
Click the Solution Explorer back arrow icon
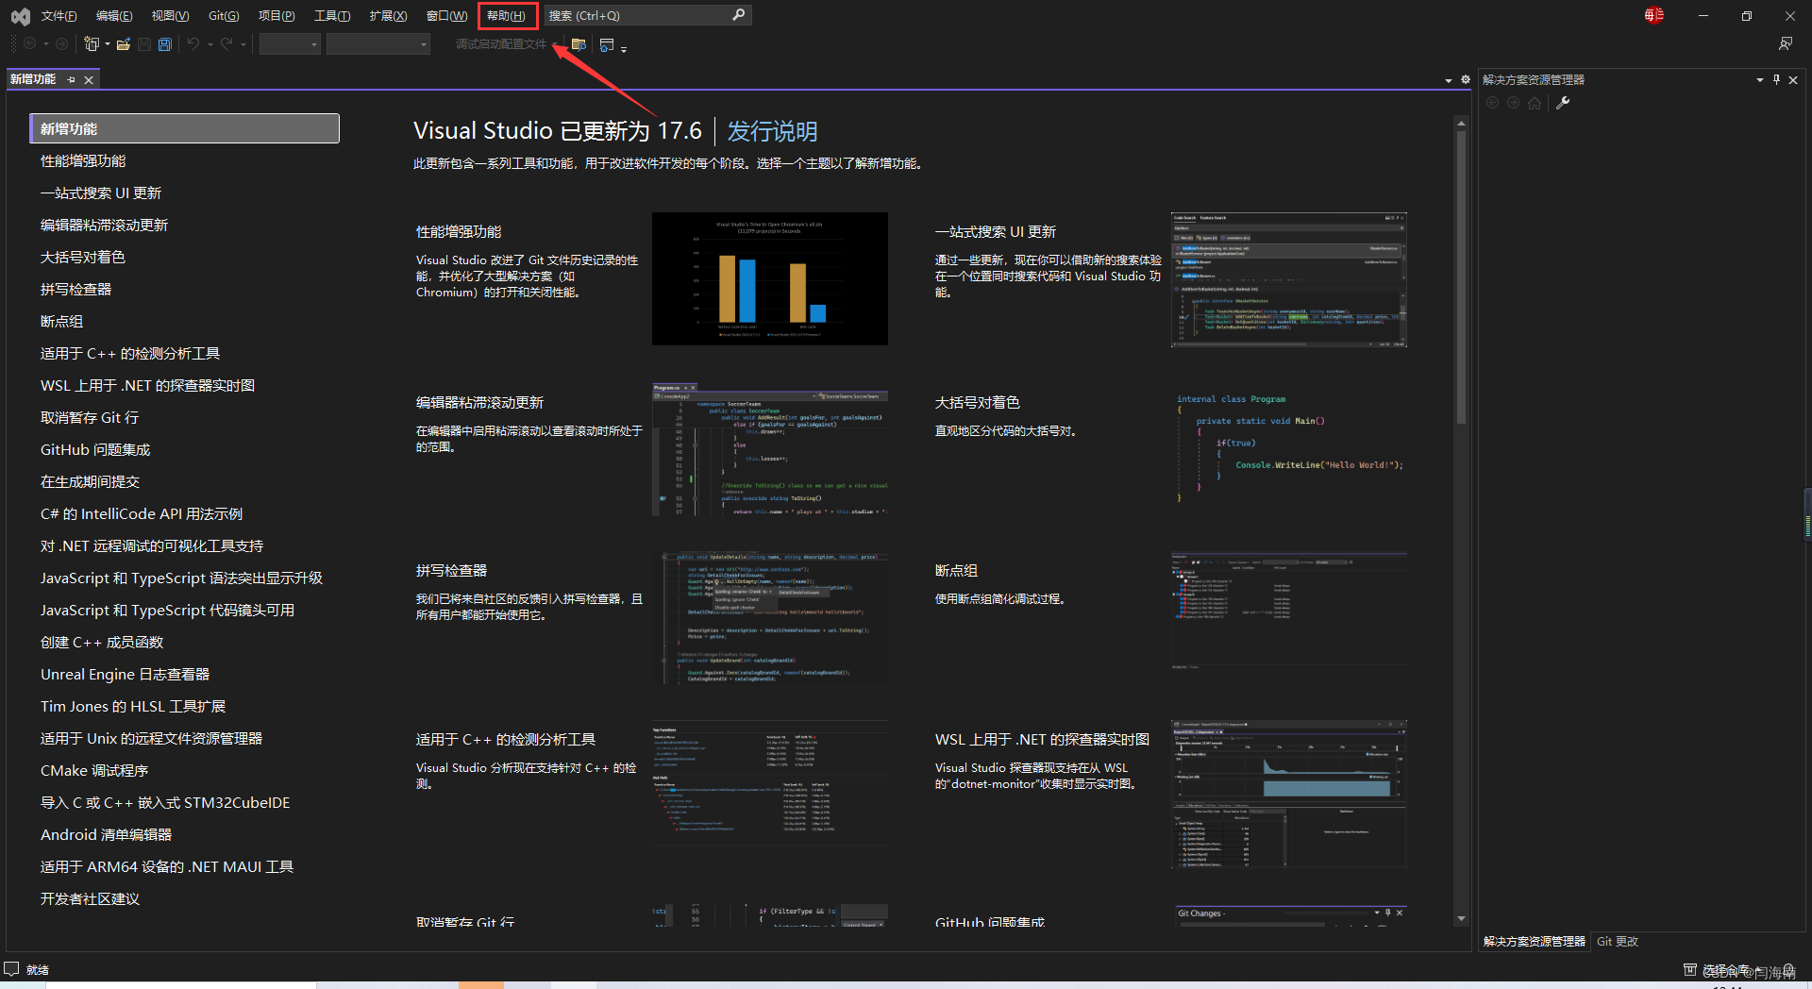point(1492,103)
